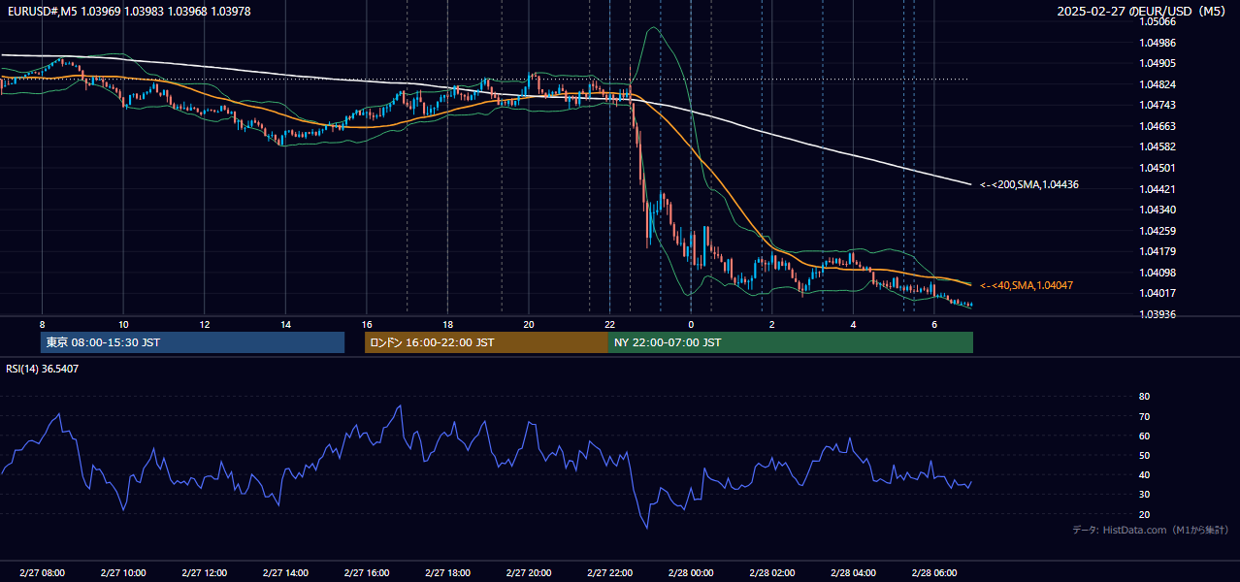The image size is (1240, 582).
Task: Click price axis value 1.04098
Action: click(x=1158, y=273)
